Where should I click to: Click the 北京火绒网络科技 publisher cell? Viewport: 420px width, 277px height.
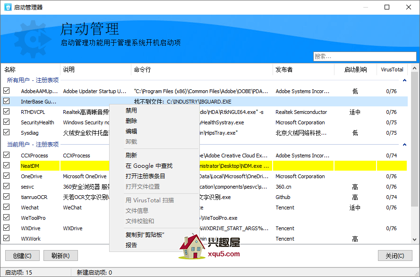point(301,133)
